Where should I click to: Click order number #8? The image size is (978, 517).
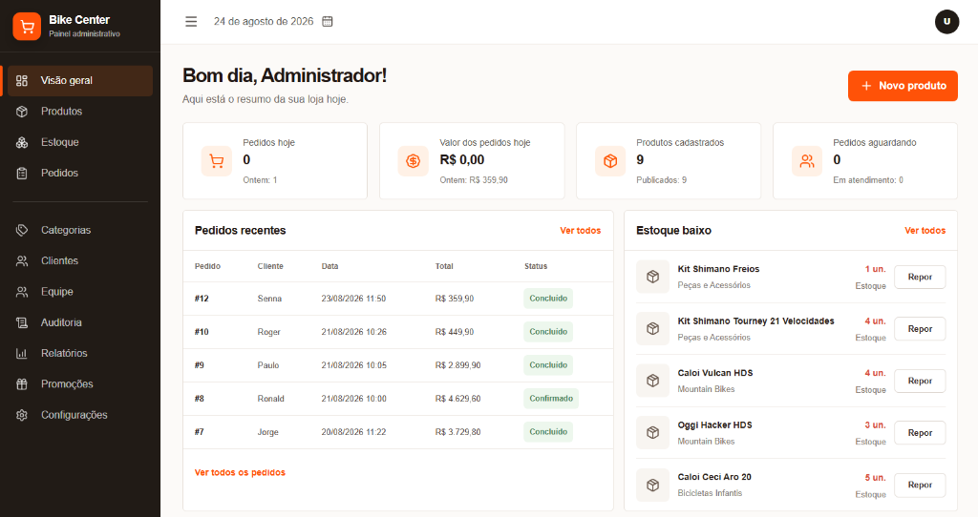coord(199,399)
